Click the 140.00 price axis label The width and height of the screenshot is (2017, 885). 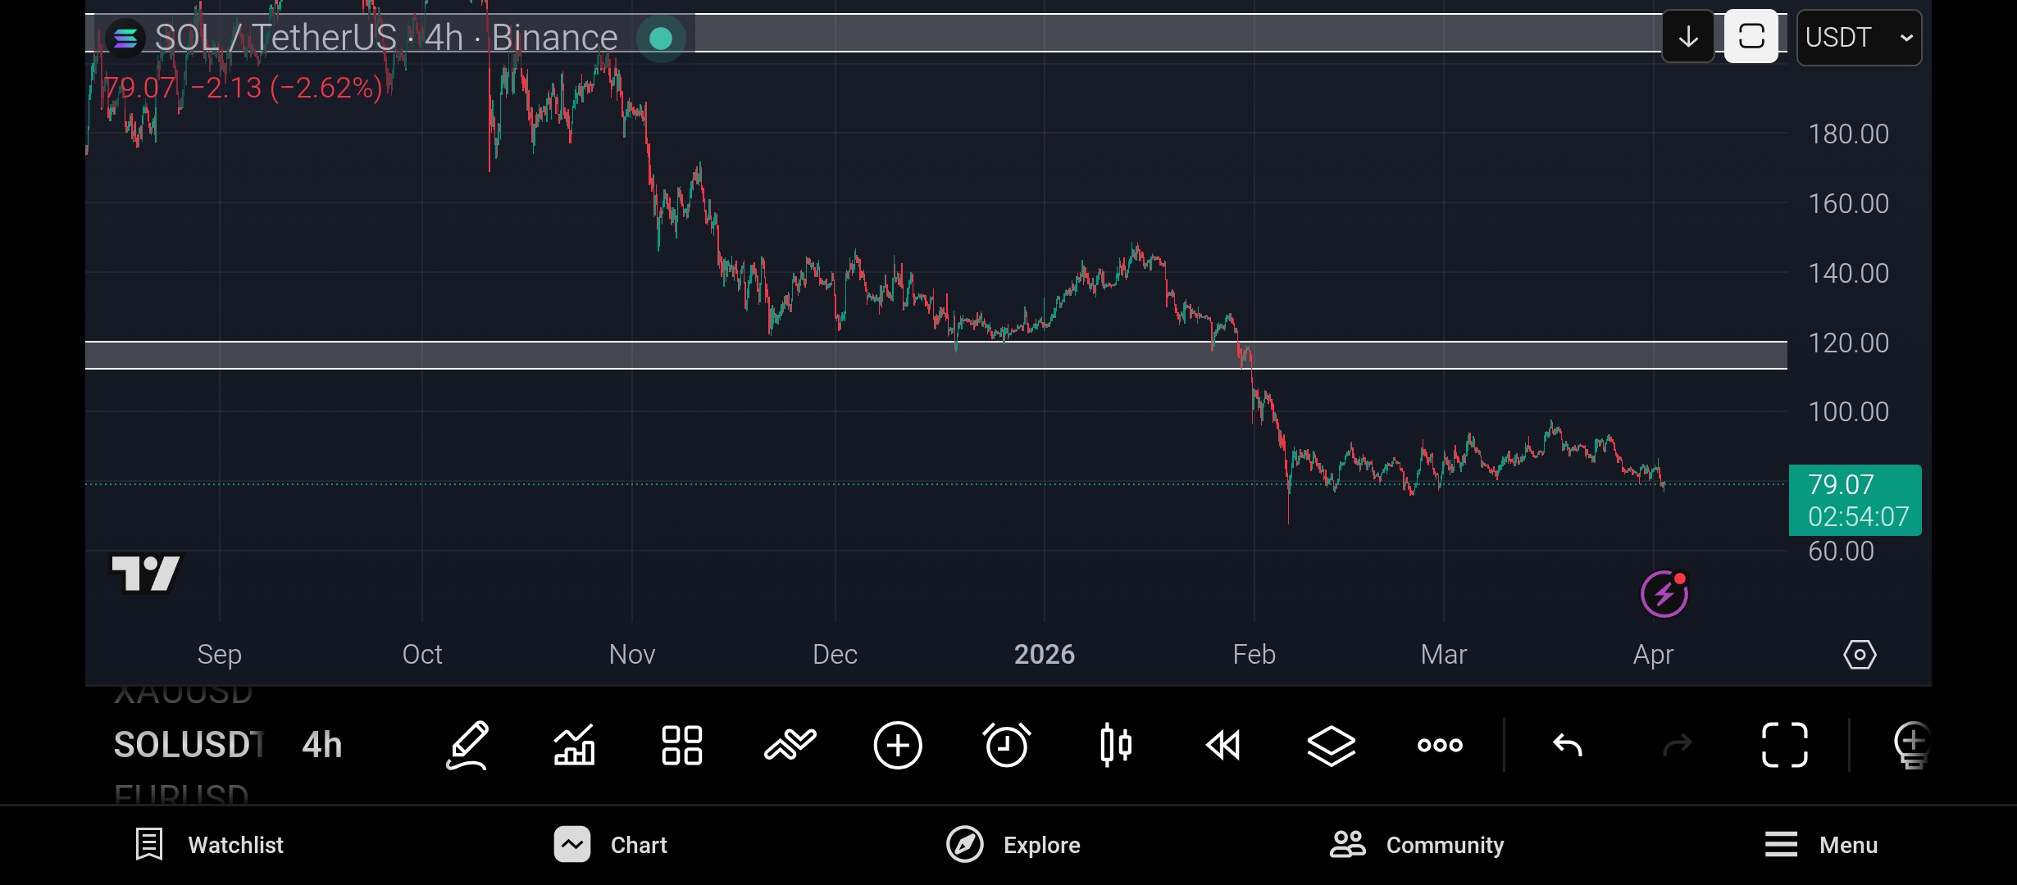[1848, 273]
